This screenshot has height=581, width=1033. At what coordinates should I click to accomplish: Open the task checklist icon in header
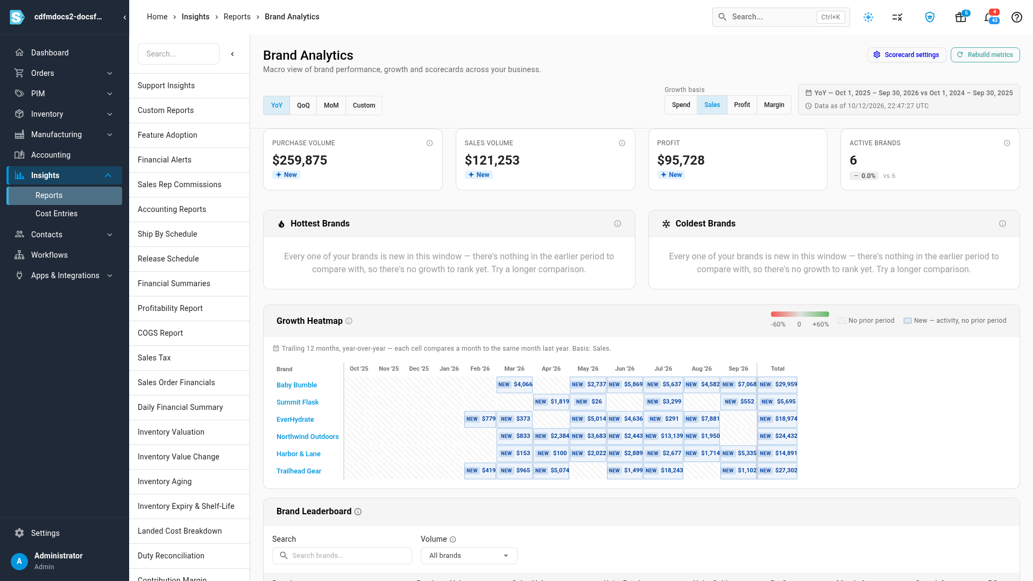point(897,17)
